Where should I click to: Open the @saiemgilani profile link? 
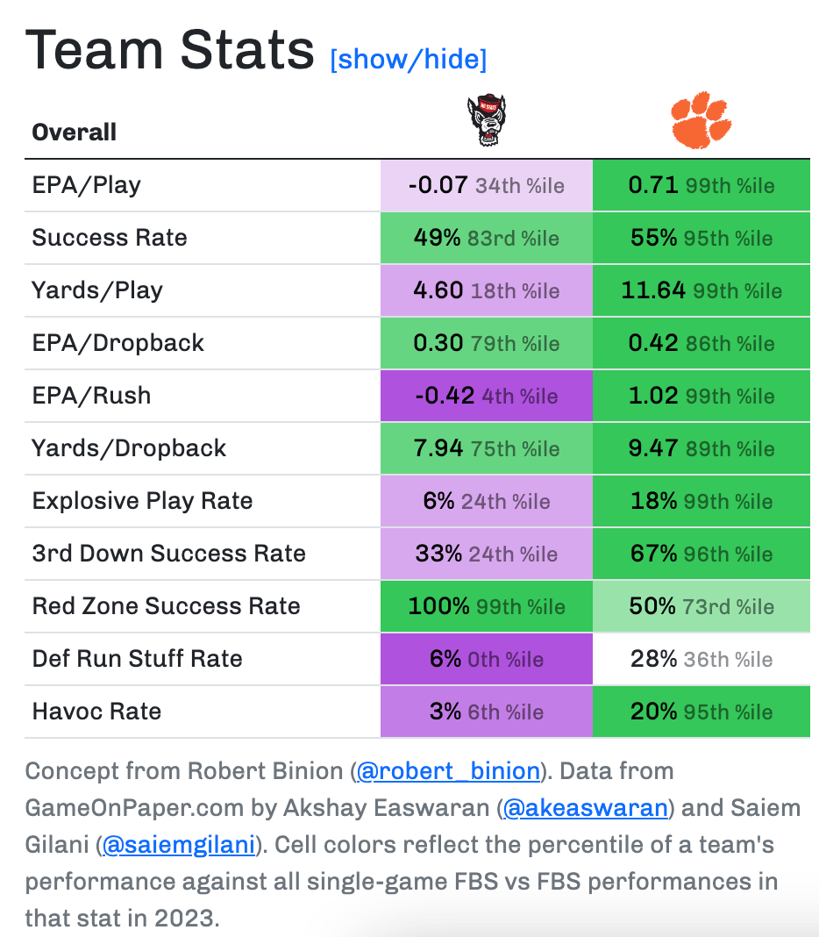[180, 844]
